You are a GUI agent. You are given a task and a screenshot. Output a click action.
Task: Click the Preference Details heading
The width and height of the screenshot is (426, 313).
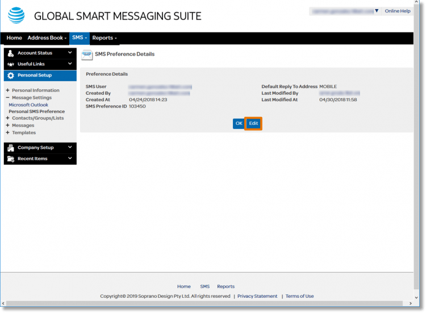tap(107, 74)
